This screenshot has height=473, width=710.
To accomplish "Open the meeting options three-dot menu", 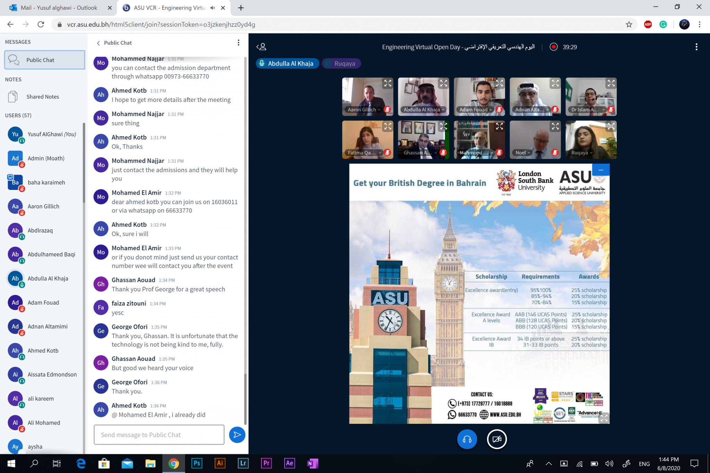I will 696,47.
